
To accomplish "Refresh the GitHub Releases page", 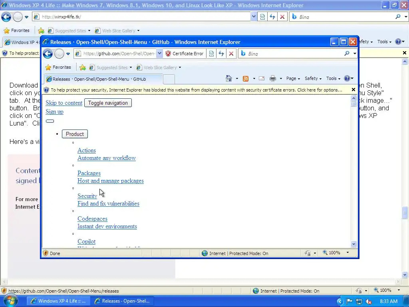I will click(x=221, y=54).
